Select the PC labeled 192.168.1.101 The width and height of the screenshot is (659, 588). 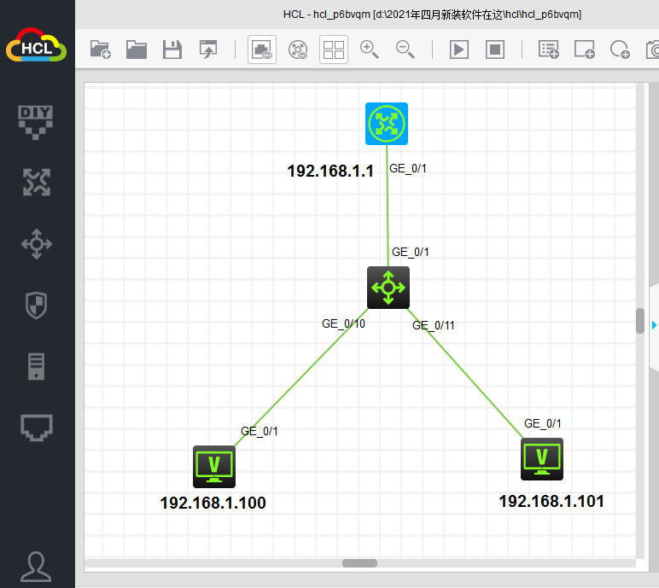point(542,459)
